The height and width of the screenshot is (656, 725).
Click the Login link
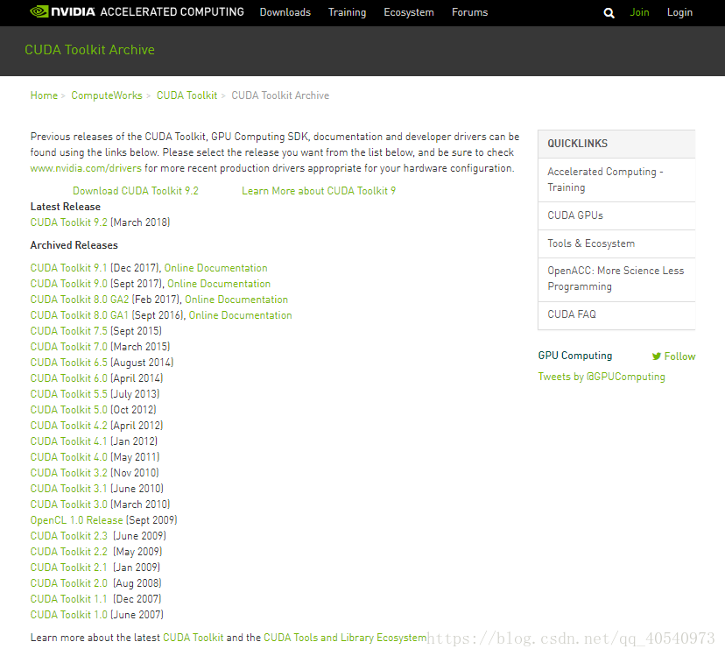tap(679, 12)
